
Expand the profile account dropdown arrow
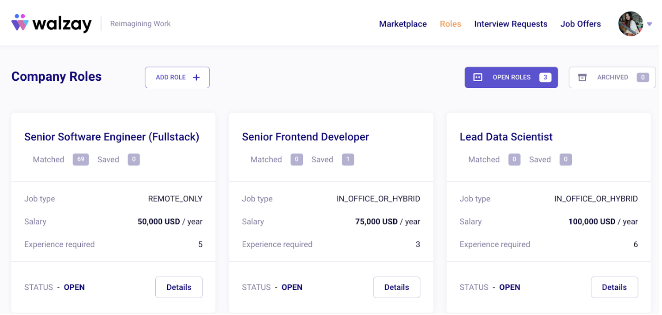pyautogui.click(x=650, y=24)
